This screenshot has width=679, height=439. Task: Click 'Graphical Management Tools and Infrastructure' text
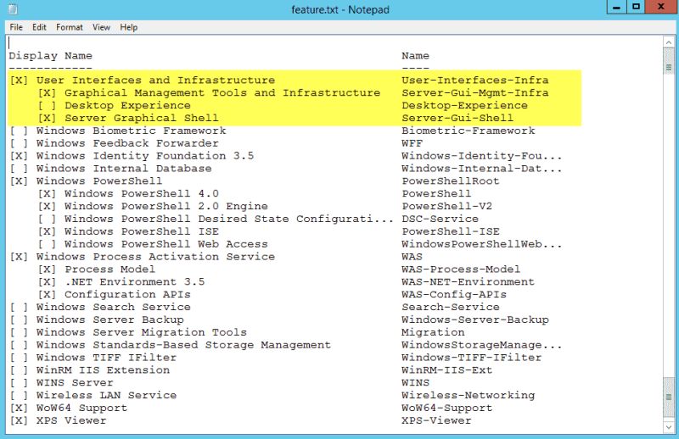pyautogui.click(x=222, y=93)
